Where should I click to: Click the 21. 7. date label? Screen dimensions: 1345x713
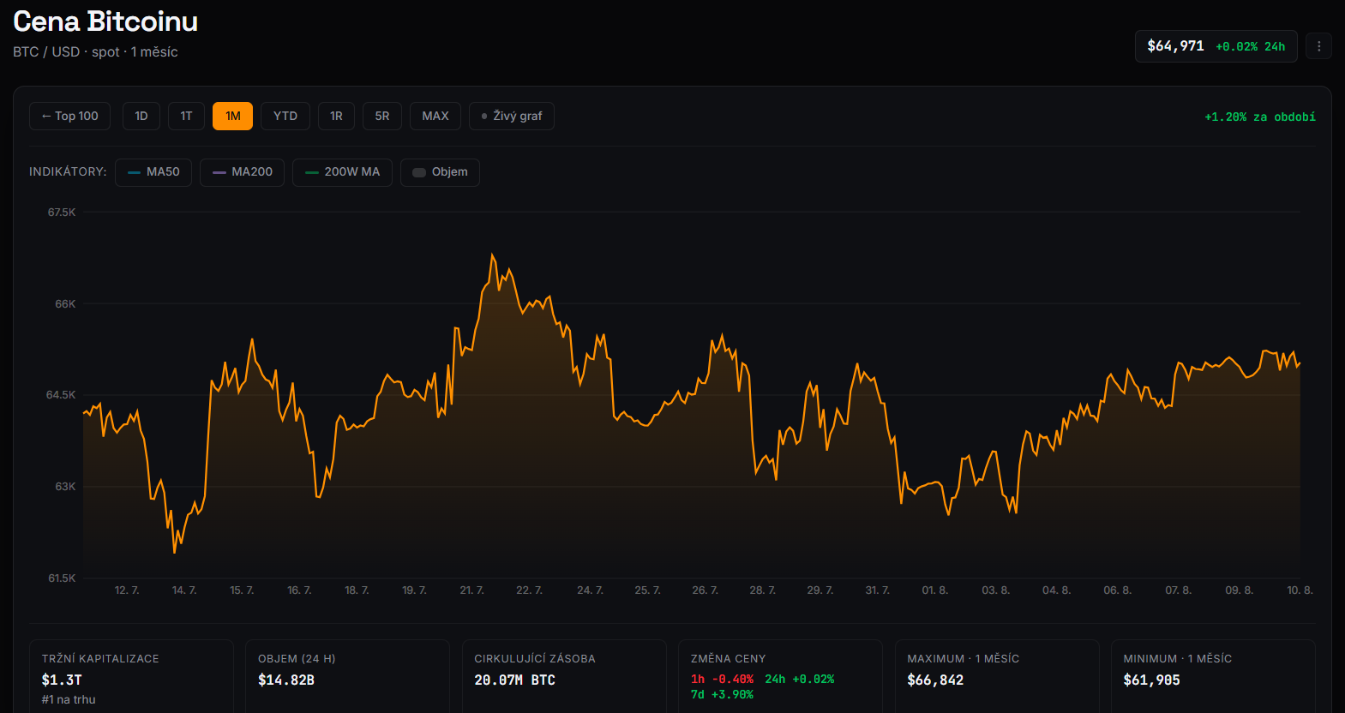click(471, 590)
